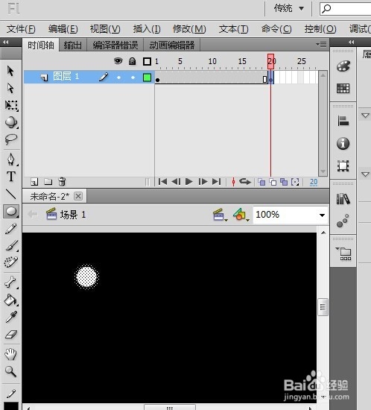Select the Line tool

pos(11,194)
